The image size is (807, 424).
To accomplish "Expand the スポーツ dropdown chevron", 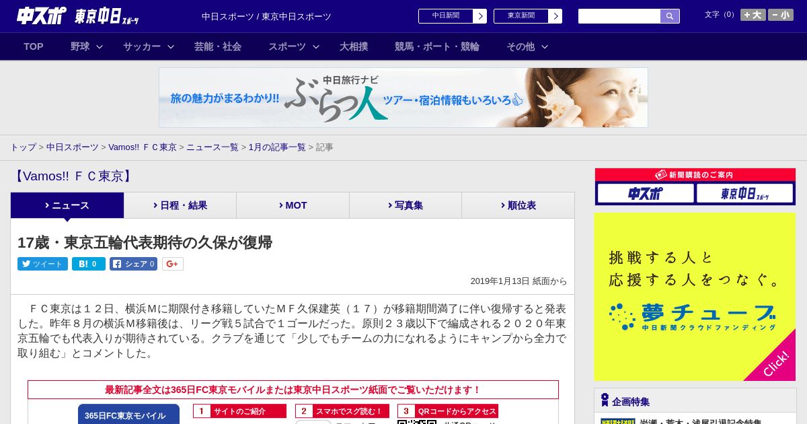I will tap(316, 46).
